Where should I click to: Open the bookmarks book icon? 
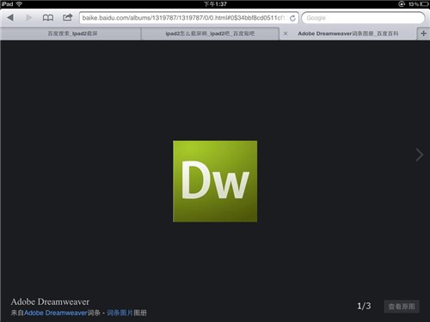(x=48, y=18)
